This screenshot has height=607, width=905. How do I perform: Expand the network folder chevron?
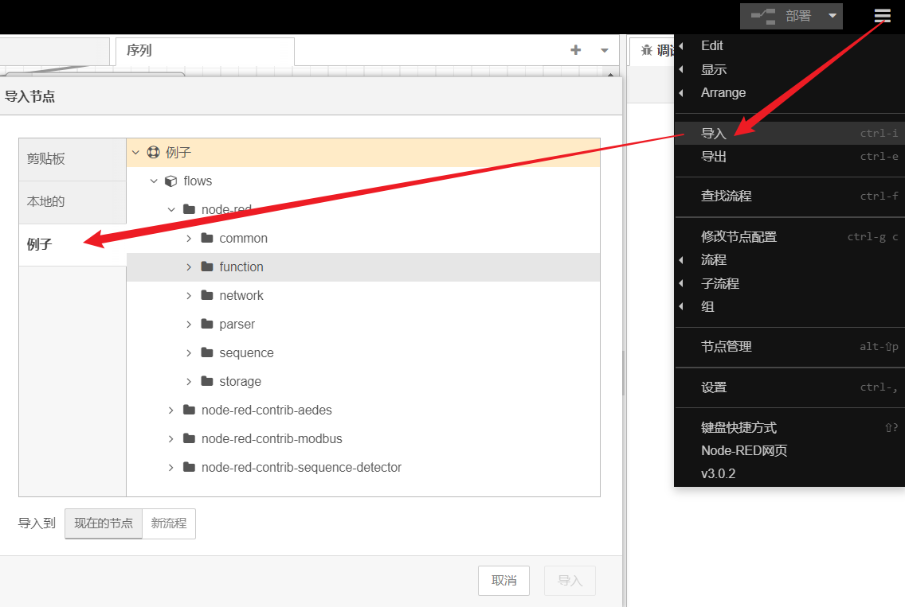tap(189, 296)
